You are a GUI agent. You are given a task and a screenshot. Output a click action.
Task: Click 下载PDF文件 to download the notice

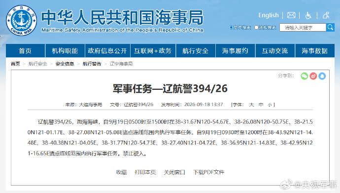click(x=209, y=172)
